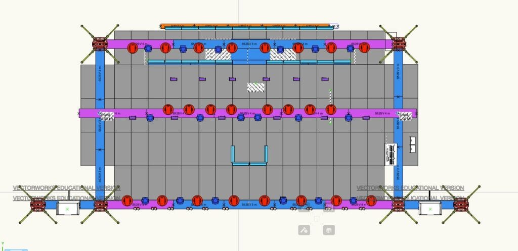
Task: Select the top-left truss tower base
Action: click(100, 43)
